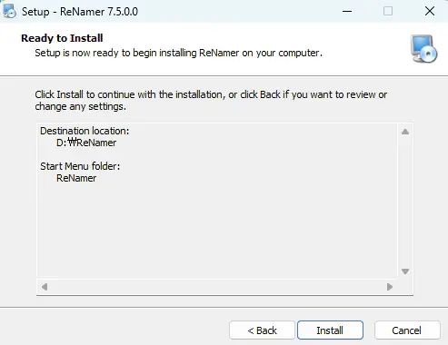448x345 pixels.
Task: Minimize the Setup window
Action: pyautogui.click(x=347, y=12)
